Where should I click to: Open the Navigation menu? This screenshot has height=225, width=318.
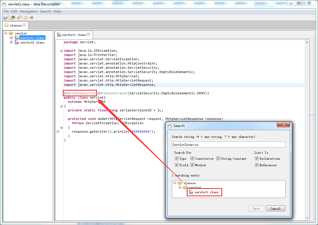click(29, 11)
